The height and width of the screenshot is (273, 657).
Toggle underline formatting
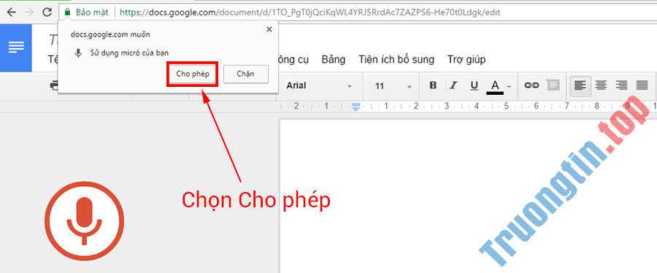point(474,86)
